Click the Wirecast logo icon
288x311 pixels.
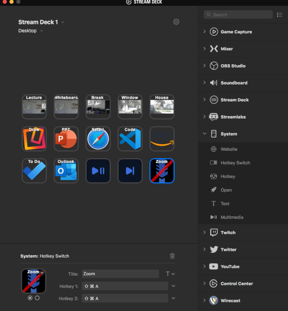(x=213, y=300)
